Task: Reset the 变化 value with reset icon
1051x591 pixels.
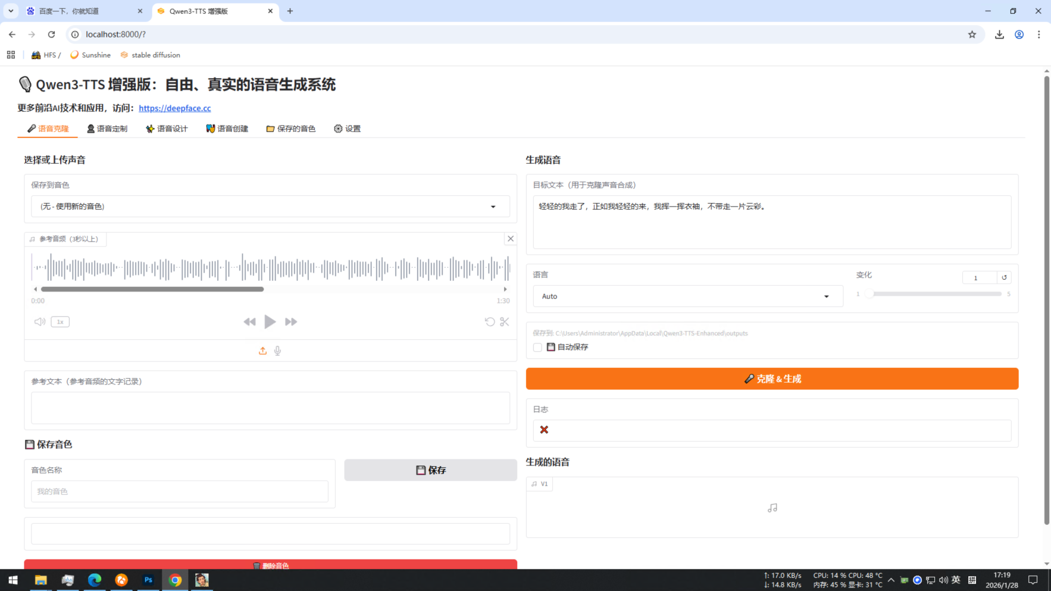Action: 1004,277
